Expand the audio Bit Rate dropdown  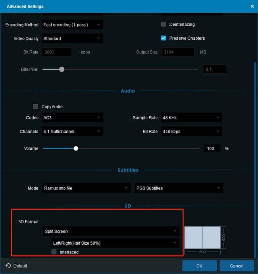[192, 131]
